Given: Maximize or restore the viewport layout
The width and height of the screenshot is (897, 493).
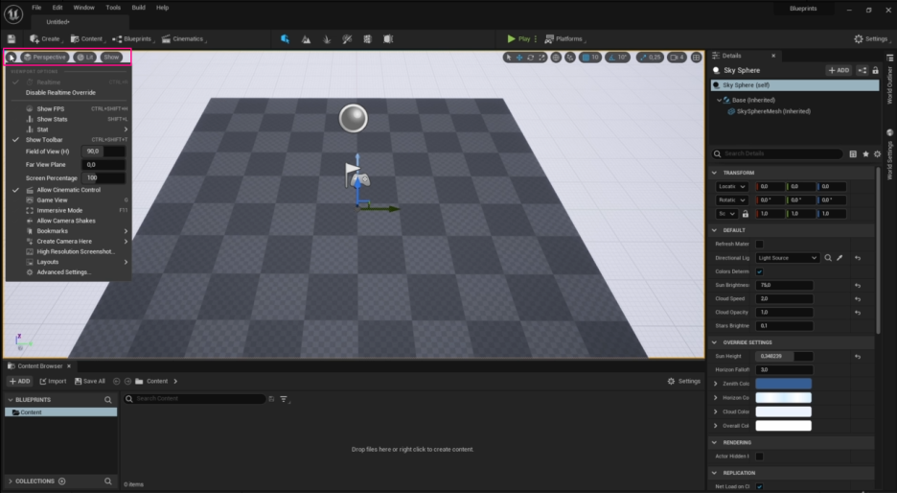Looking at the screenshot, I should 696,58.
